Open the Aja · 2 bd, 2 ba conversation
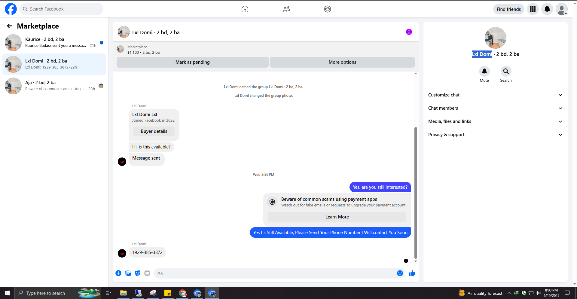 54,86
